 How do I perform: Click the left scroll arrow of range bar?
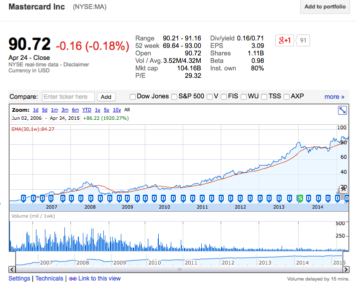tap(12, 270)
